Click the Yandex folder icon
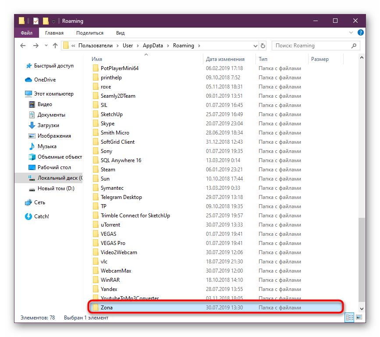Viewport: 380px width, 337px height. [96, 289]
